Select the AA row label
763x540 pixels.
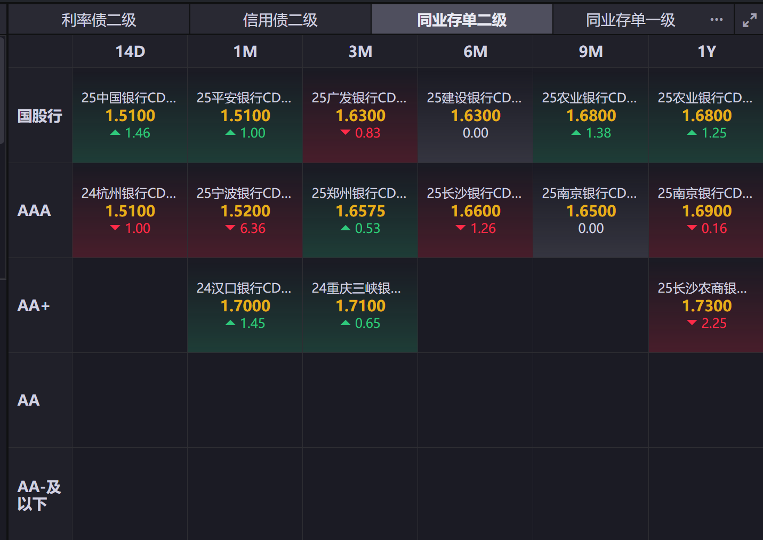tap(29, 400)
